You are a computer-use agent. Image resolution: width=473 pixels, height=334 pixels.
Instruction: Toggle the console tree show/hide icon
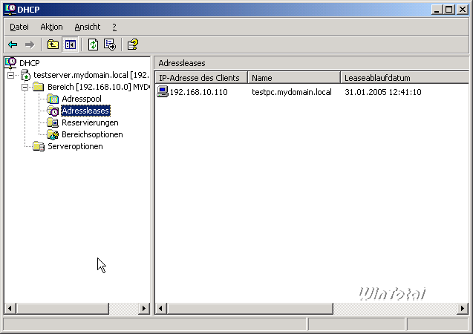coord(71,45)
